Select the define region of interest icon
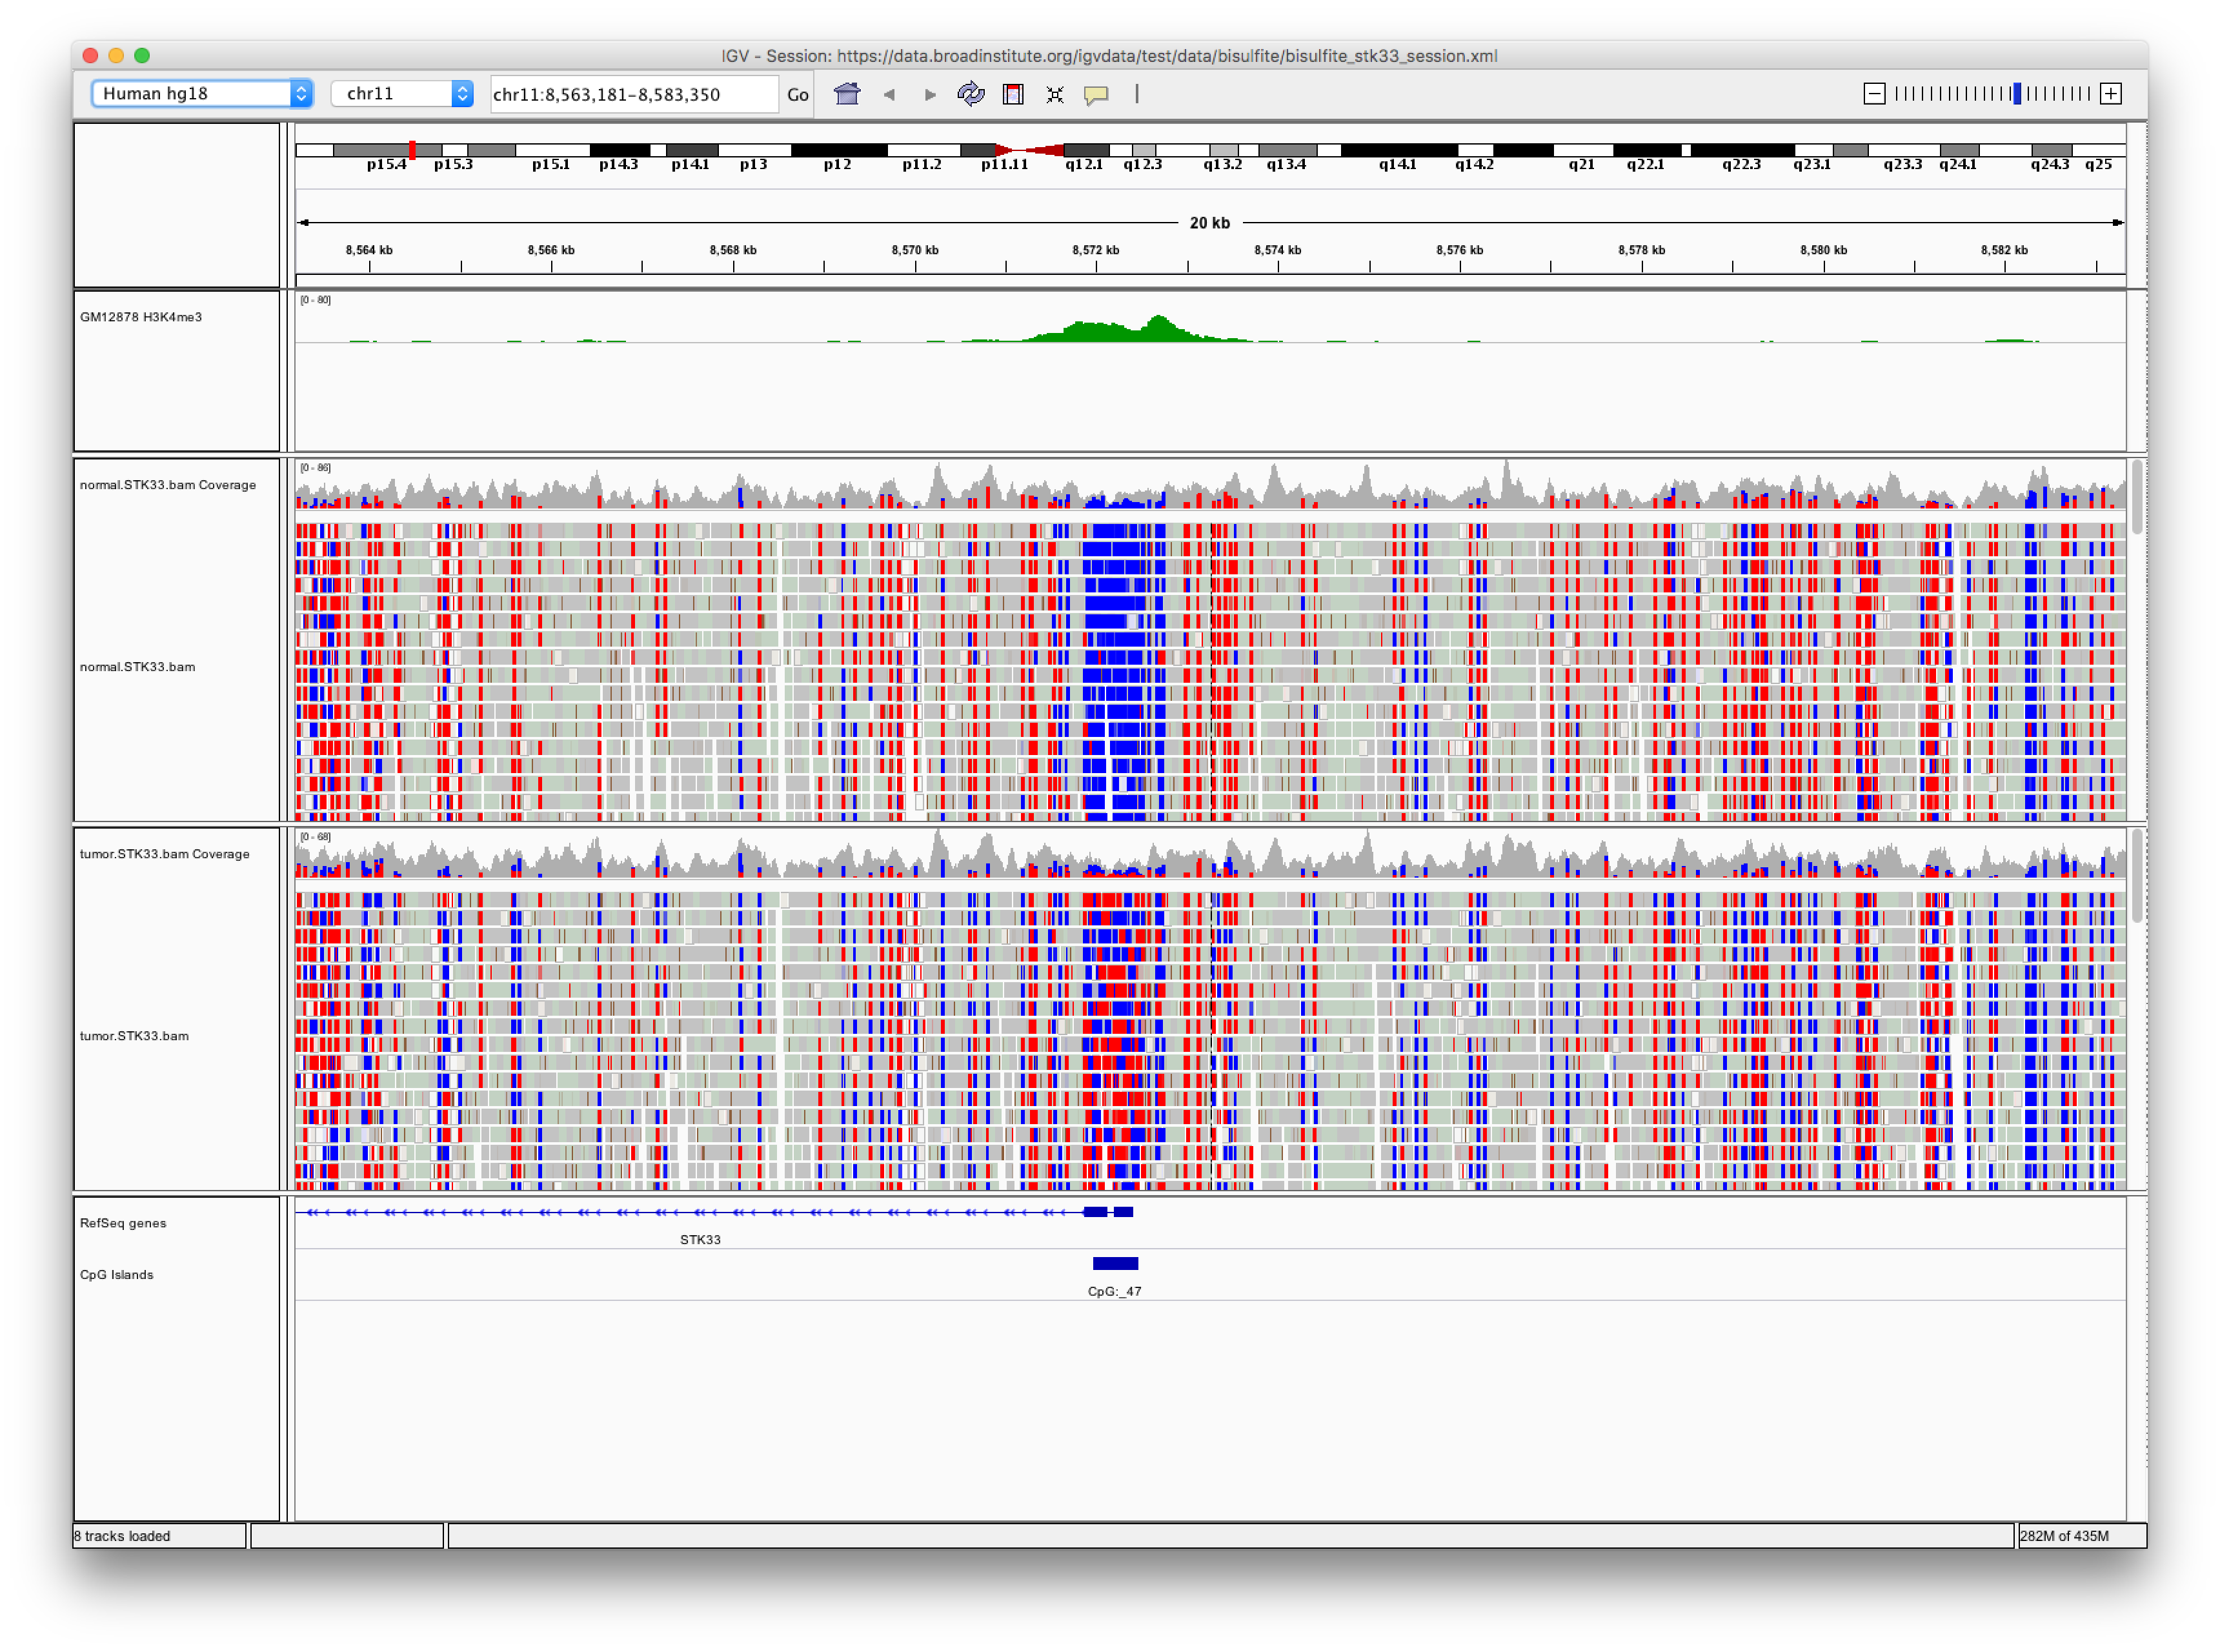The width and height of the screenshot is (2220, 1652). coord(1013,93)
